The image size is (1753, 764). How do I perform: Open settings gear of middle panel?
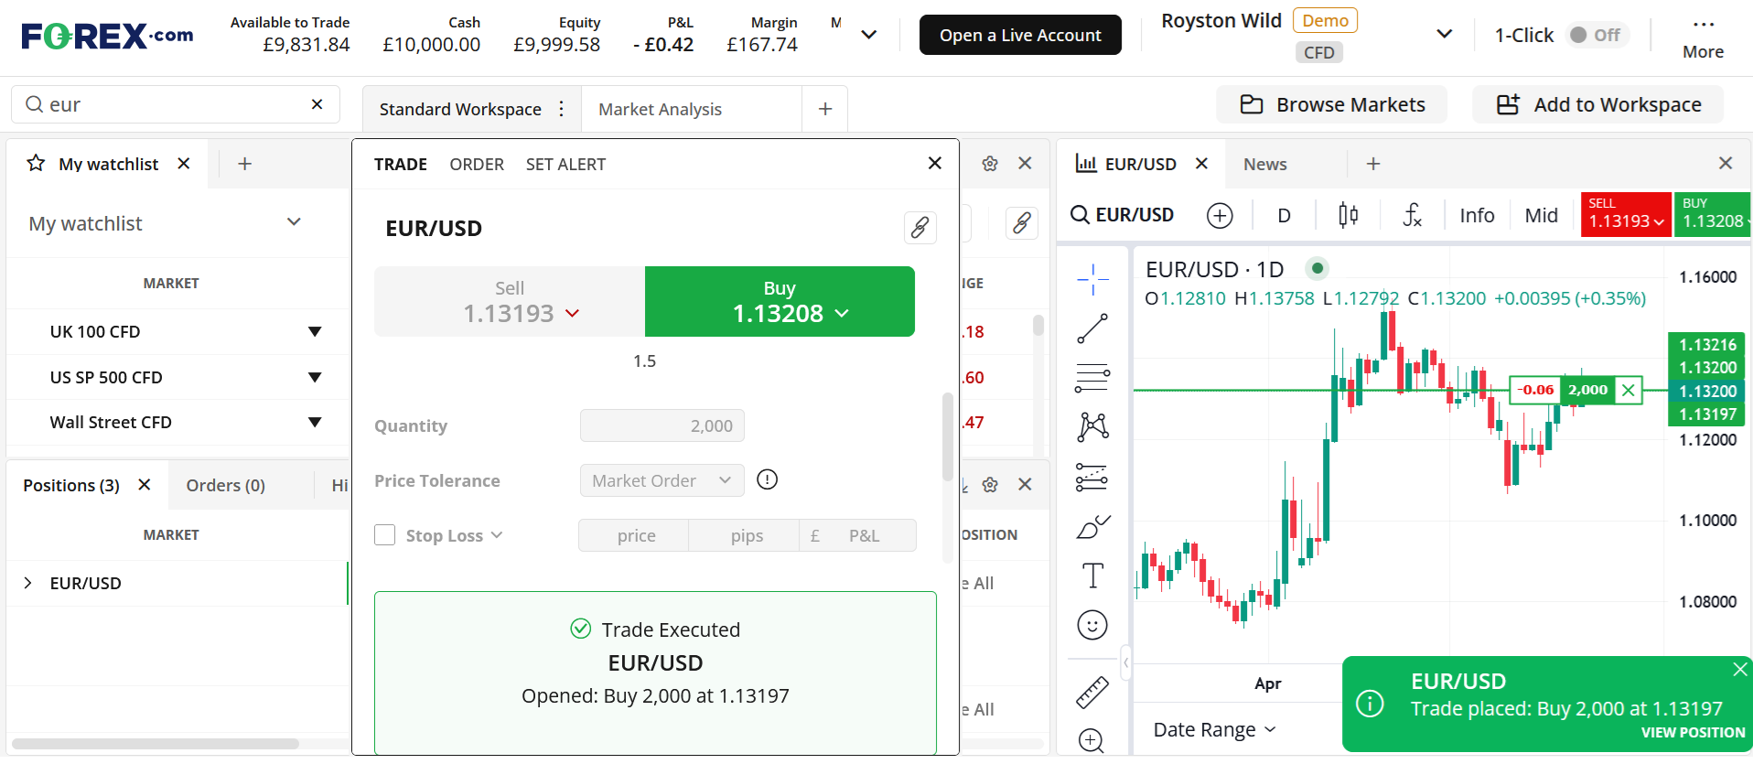point(990,164)
